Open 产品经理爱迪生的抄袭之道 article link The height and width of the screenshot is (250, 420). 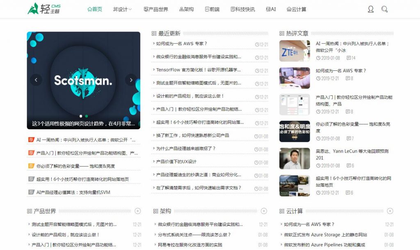[199, 175]
